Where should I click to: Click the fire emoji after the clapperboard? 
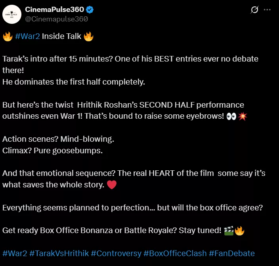tap(239, 231)
